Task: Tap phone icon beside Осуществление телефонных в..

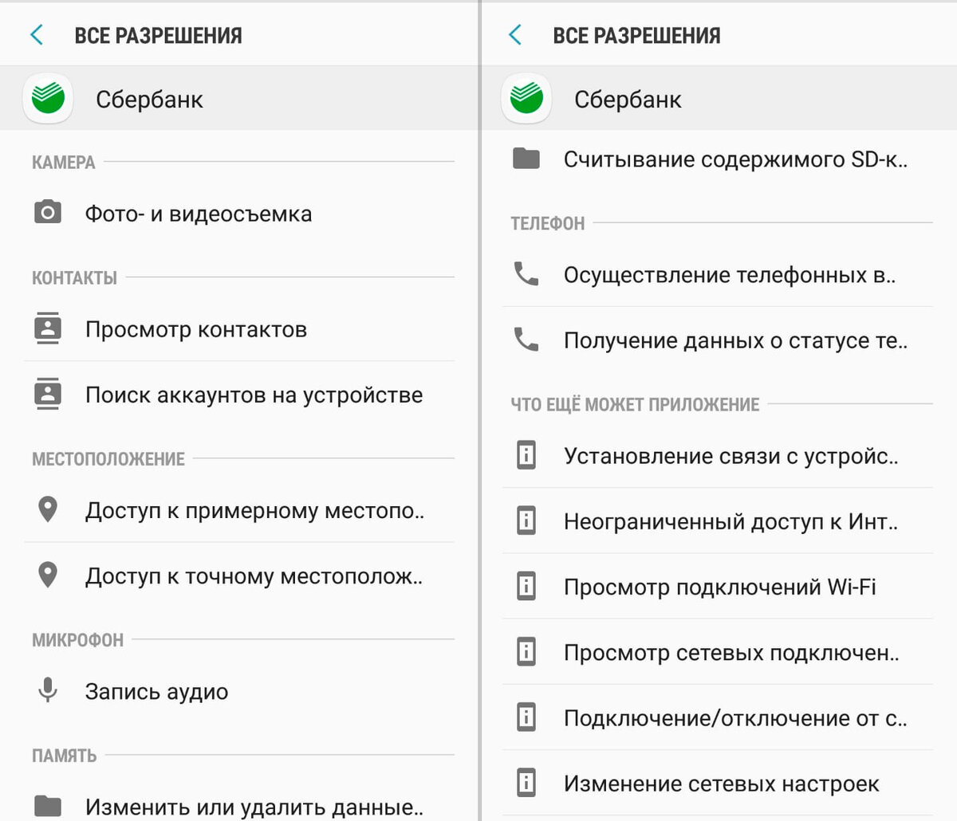Action: [x=526, y=274]
